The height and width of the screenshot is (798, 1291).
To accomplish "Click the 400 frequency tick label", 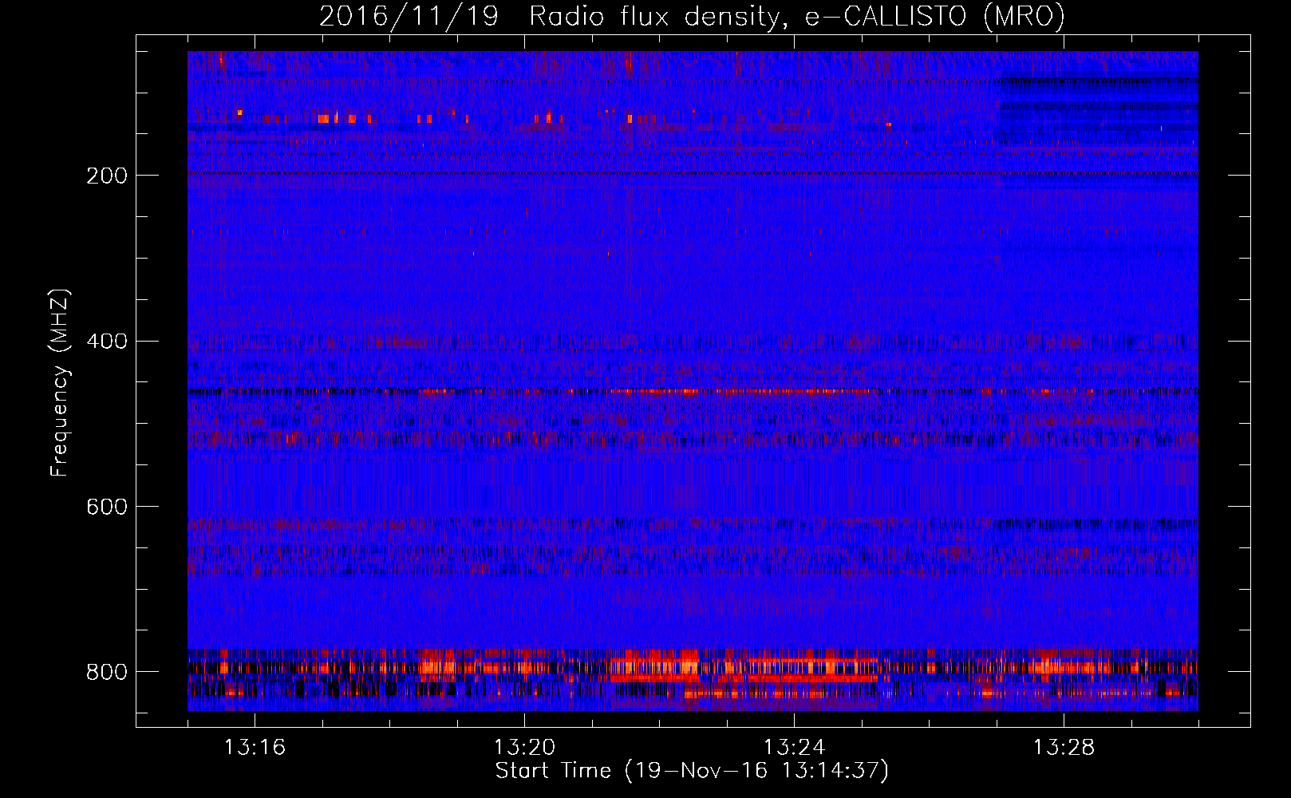I will click(x=107, y=342).
